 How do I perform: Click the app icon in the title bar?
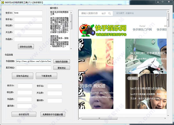3,2
